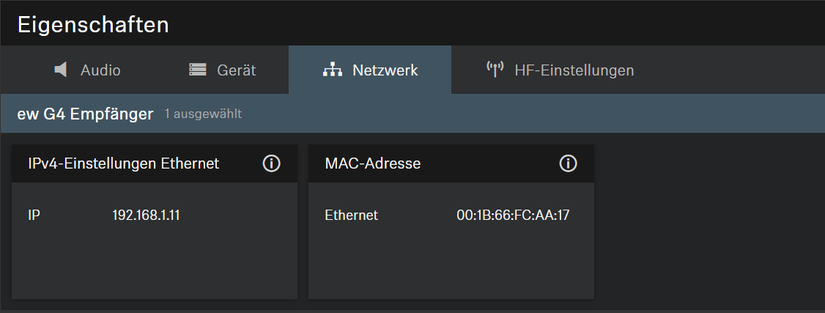Click the antenna icon beside HF-Einstellungen
The image size is (825, 313).
[495, 70]
